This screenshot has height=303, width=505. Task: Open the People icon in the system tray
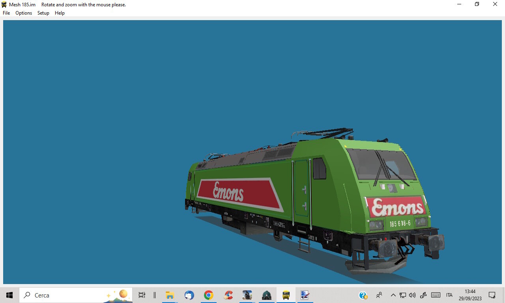click(379, 295)
